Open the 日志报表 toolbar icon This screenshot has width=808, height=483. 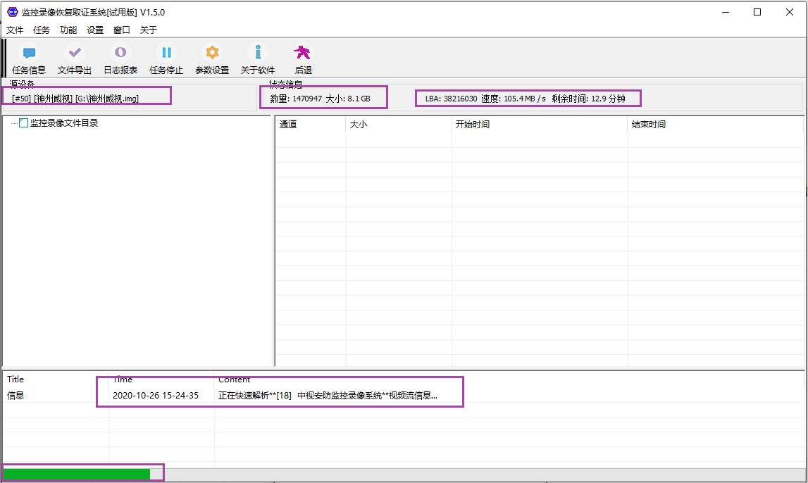[120, 53]
